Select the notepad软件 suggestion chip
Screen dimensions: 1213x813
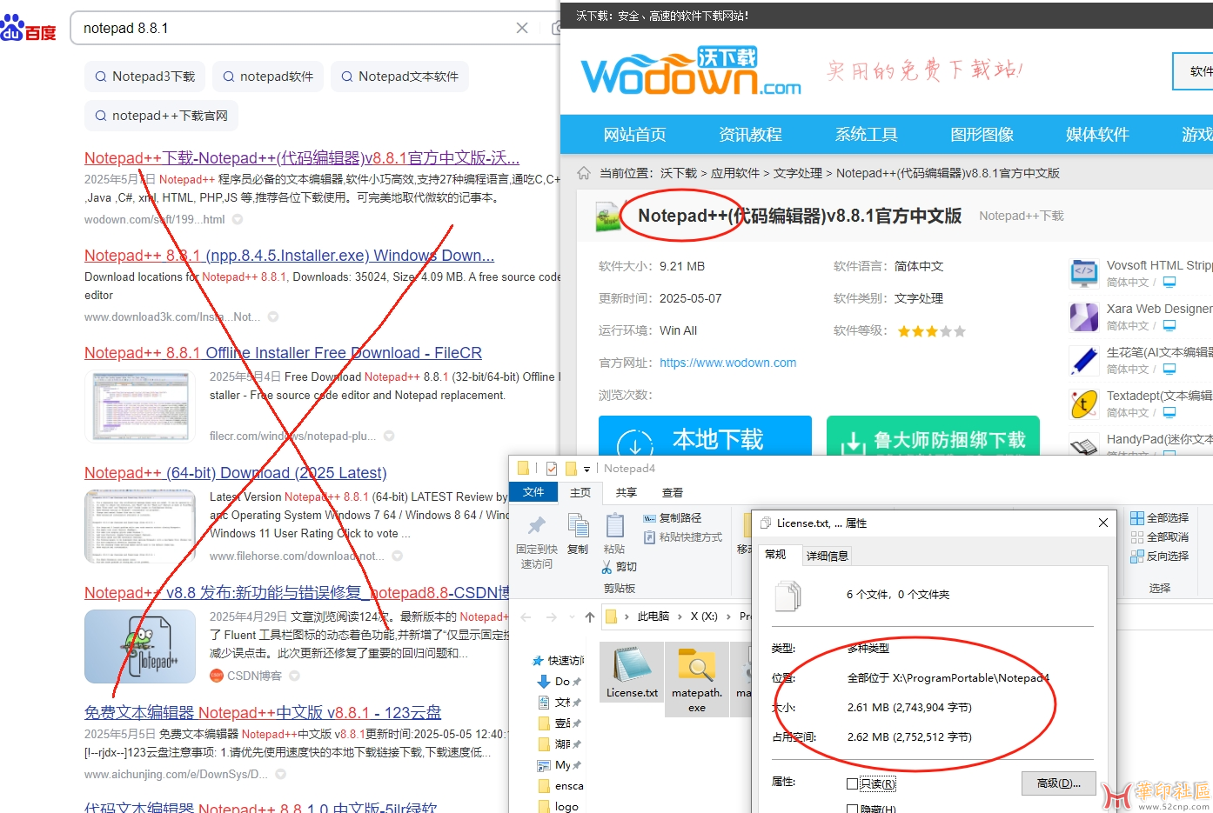click(268, 77)
